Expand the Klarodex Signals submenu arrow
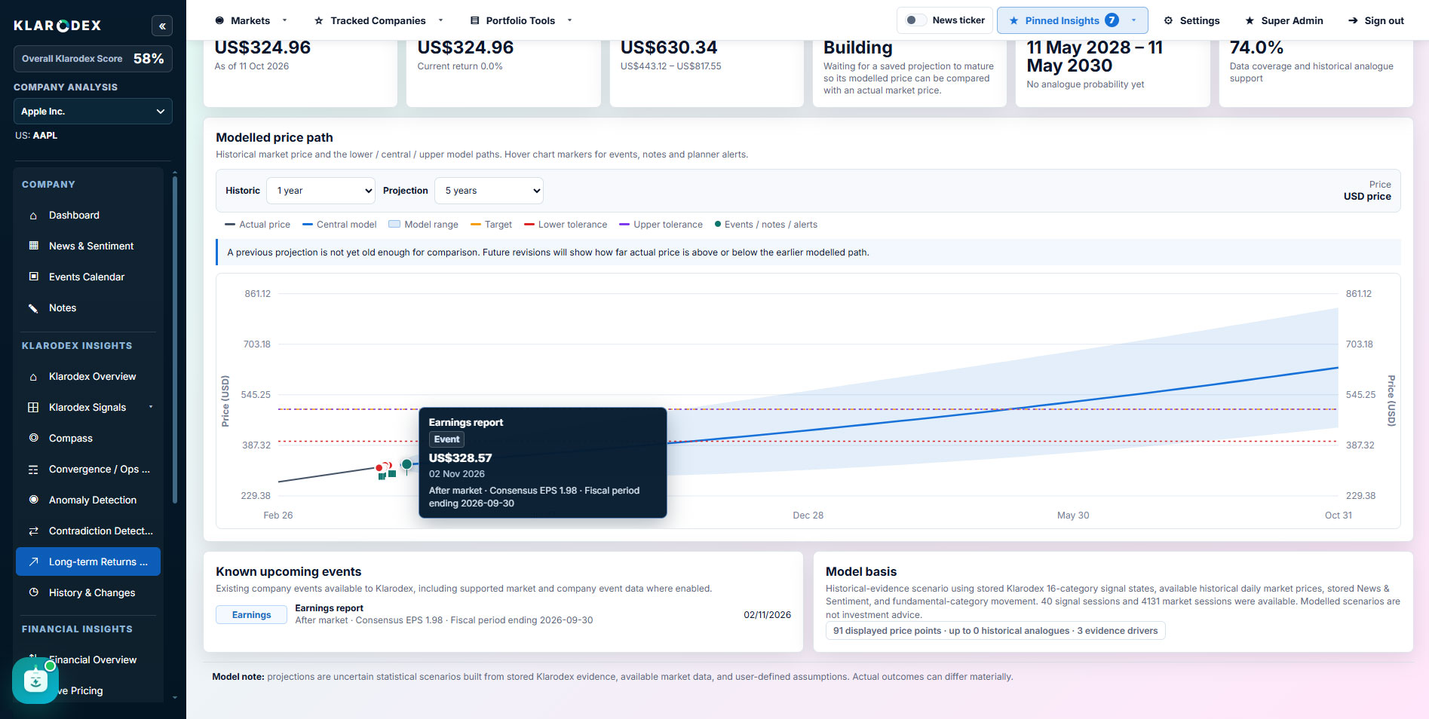 coord(151,407)
